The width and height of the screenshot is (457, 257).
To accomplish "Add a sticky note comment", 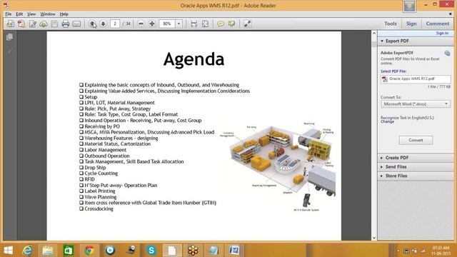I will [221, 24].
